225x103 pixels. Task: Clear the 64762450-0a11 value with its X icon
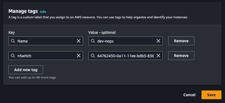pyautogui.click(x=158, y=56)
